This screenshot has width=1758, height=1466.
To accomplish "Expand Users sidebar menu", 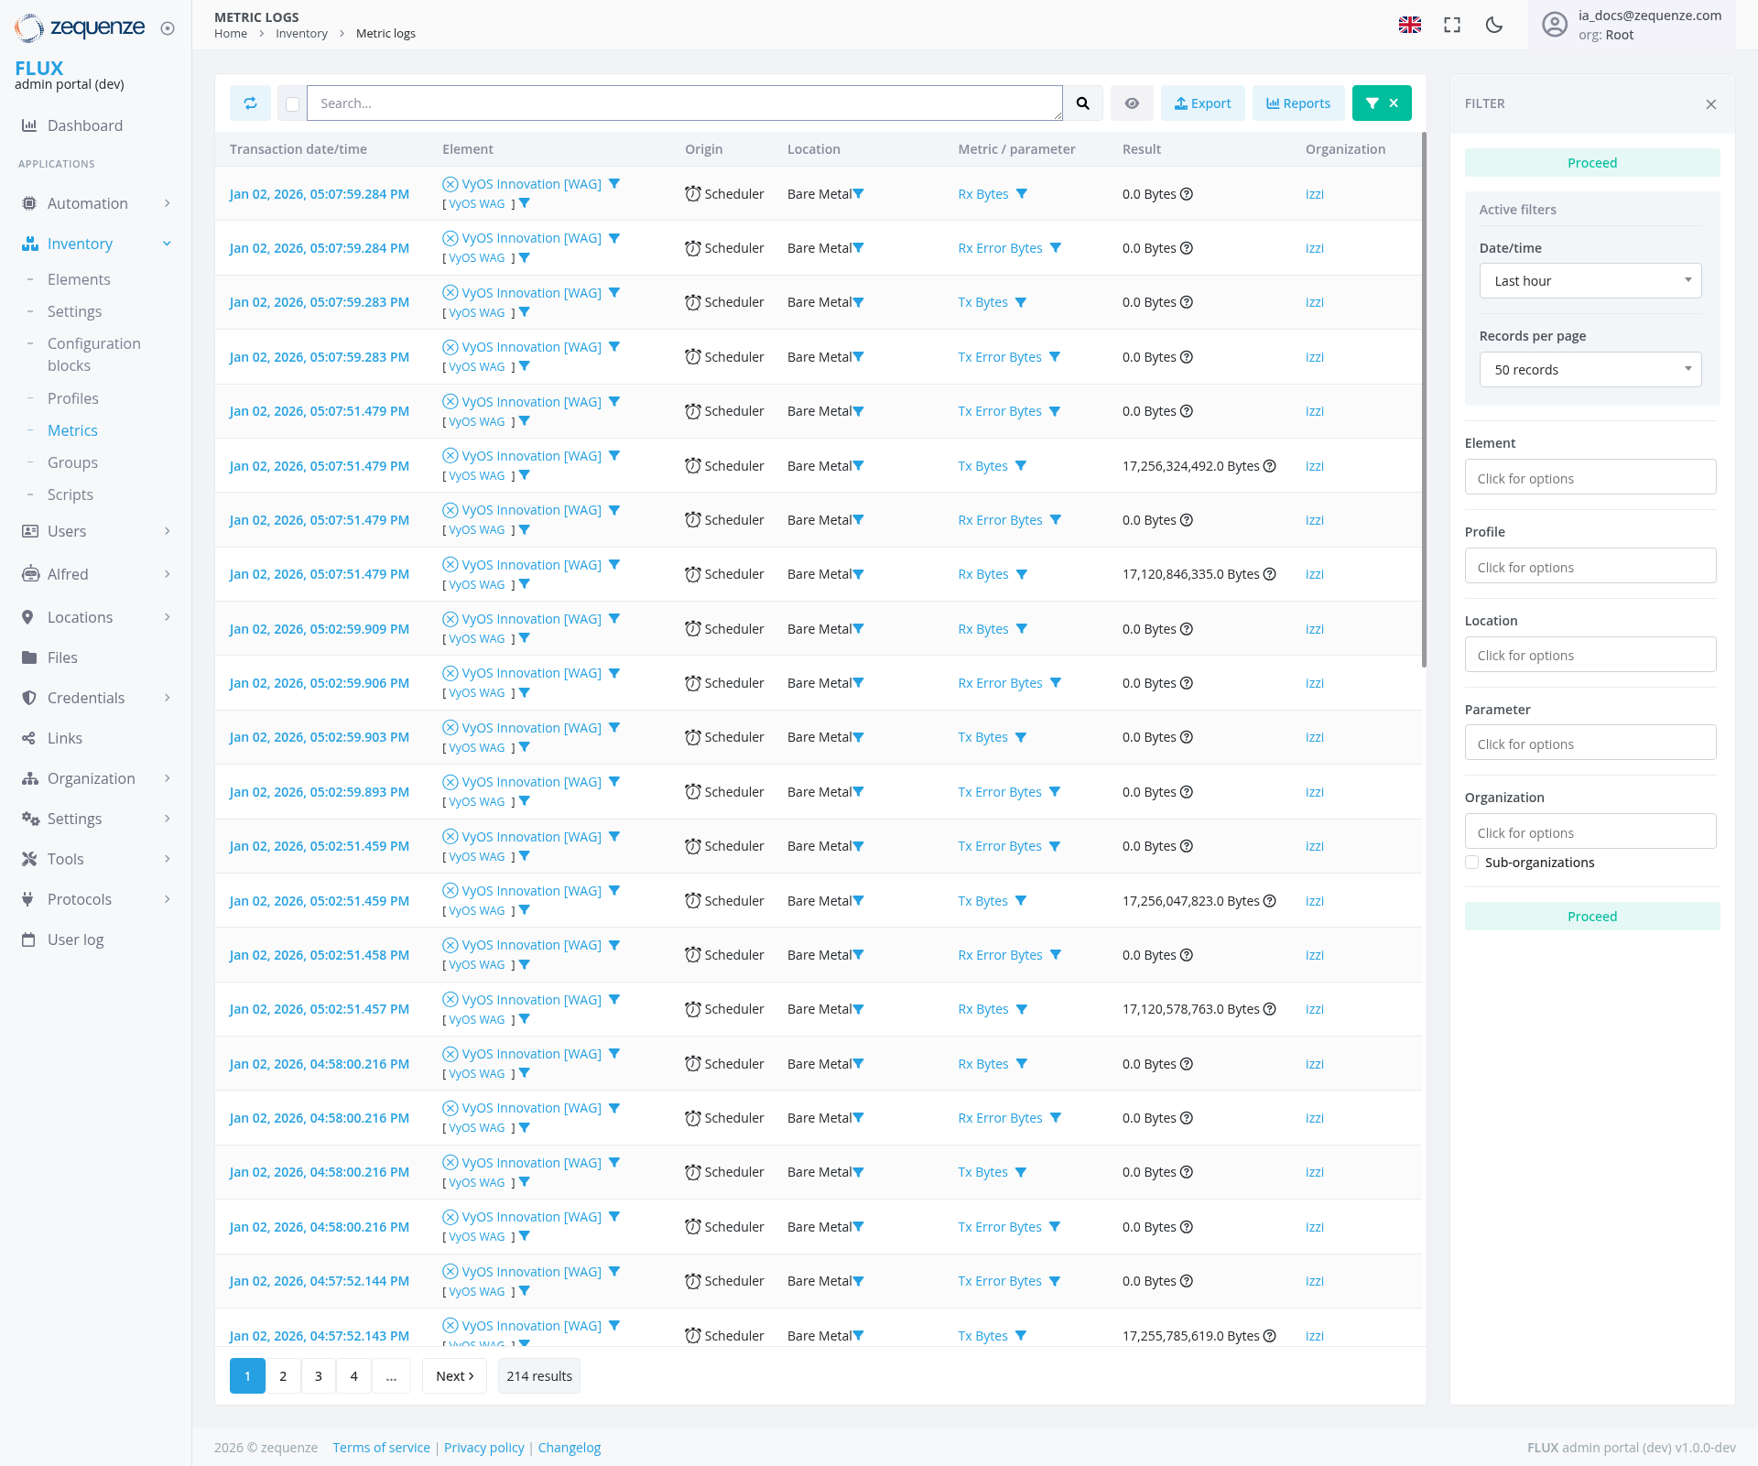I will (96, 531).
